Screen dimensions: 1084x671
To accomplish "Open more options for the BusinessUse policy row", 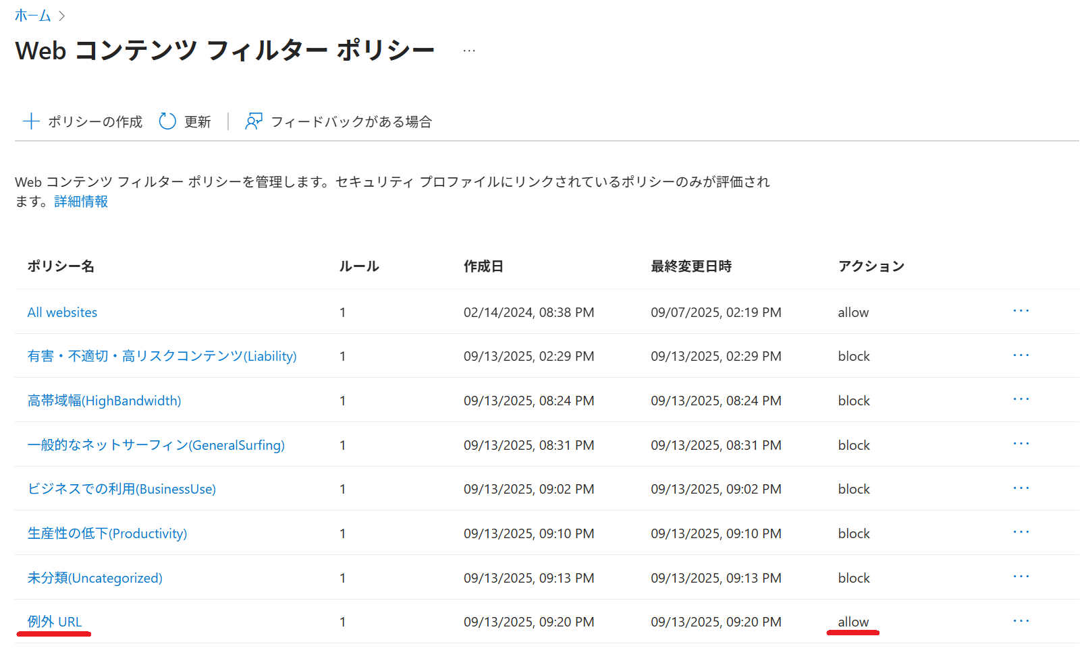I will 1021,488.
